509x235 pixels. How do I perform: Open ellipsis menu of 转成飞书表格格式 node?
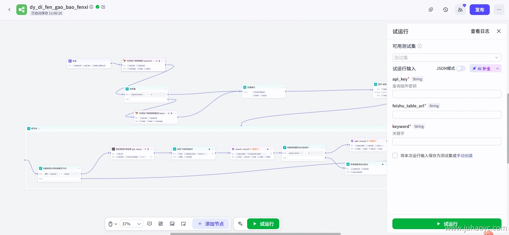pos(213,149)
